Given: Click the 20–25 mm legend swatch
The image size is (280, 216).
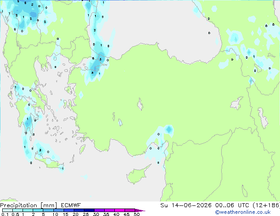Looking at the screenshot, I should 79,210.
